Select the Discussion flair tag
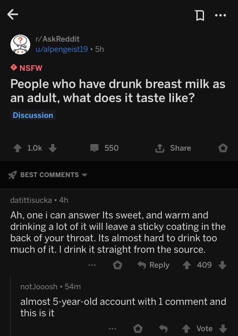The image size is (238, 336). point(33,115)
